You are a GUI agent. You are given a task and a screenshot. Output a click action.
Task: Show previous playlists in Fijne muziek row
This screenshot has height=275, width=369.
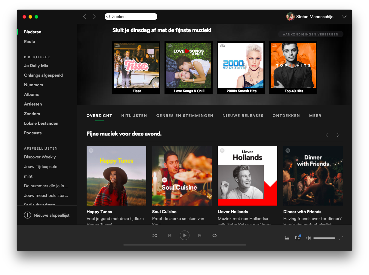[327, 135]
